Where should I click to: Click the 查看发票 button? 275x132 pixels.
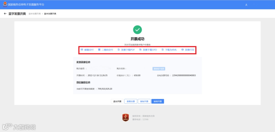point(131,101)
